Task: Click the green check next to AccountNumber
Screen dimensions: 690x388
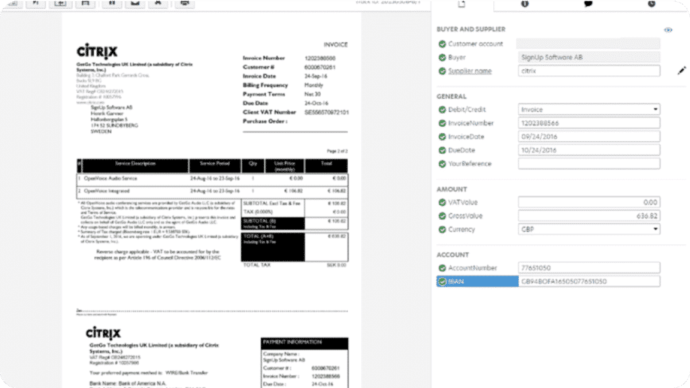Action: click(x=442, y=268)
